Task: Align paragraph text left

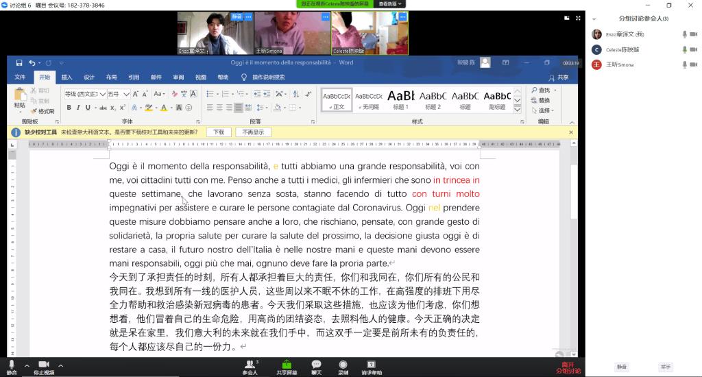Action: (210, 108)
